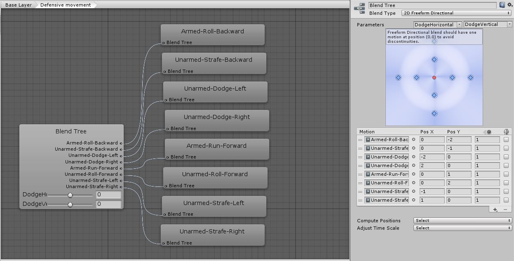The width and height of the screenshot is (514, 261).
Task: Open the inspector context gear menu
Action: (509, 5)
